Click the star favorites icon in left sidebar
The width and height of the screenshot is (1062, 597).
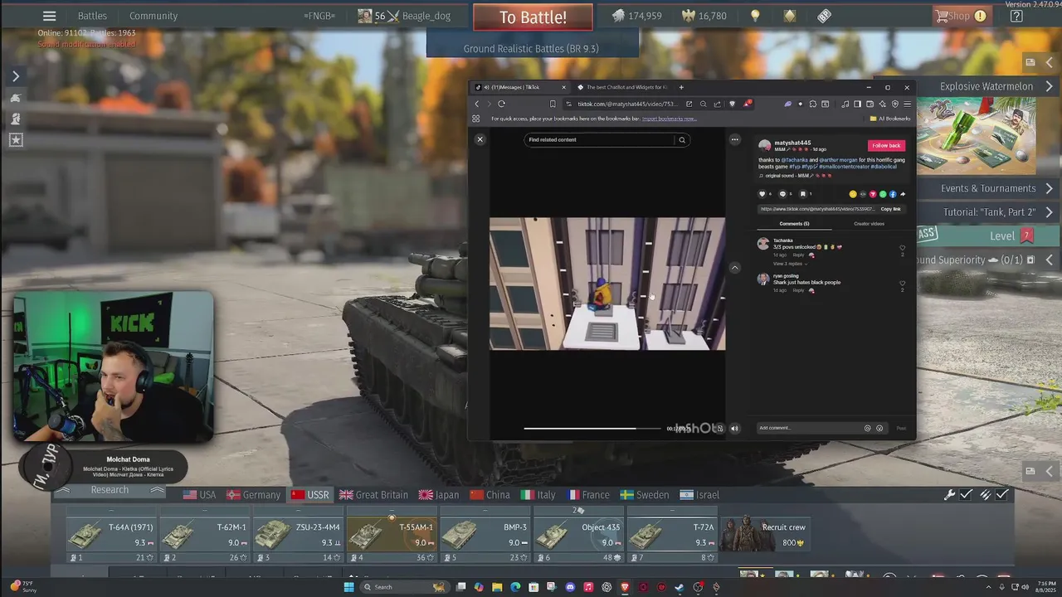click(16, 140)
